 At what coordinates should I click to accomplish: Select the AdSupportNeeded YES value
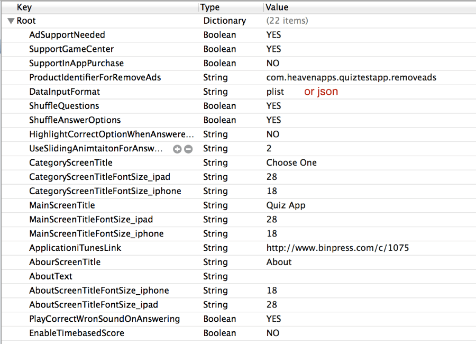coord(273,35)
